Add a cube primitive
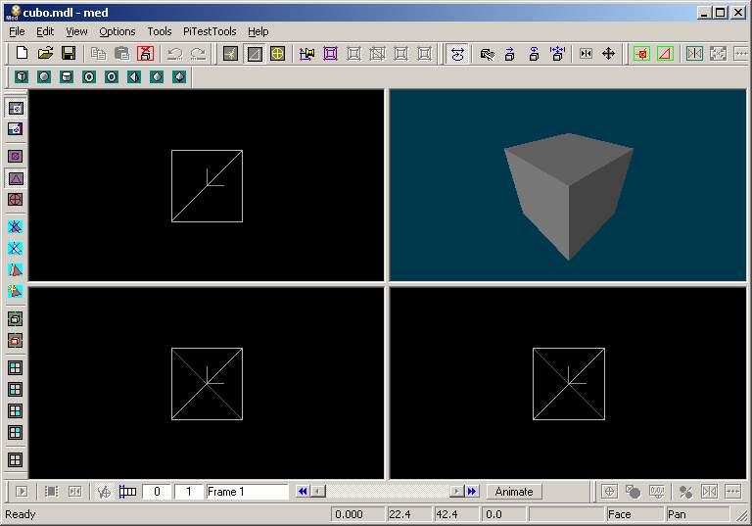 tap(22, 76)
